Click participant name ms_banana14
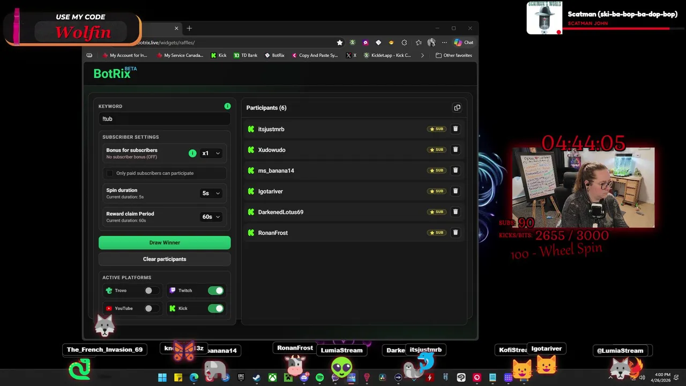686x386 pixels. tap(276, 170)
